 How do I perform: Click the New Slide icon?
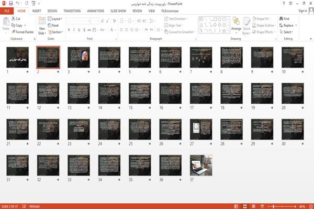click(42, 21)
